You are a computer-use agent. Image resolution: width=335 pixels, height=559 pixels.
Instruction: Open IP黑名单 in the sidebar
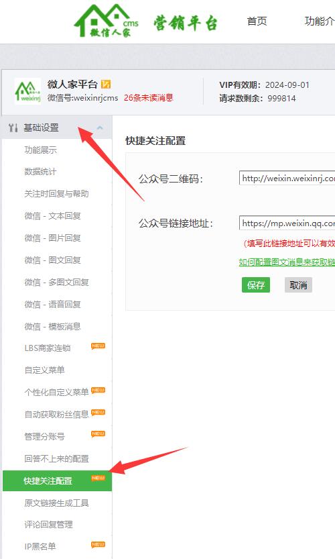point(40,546)
